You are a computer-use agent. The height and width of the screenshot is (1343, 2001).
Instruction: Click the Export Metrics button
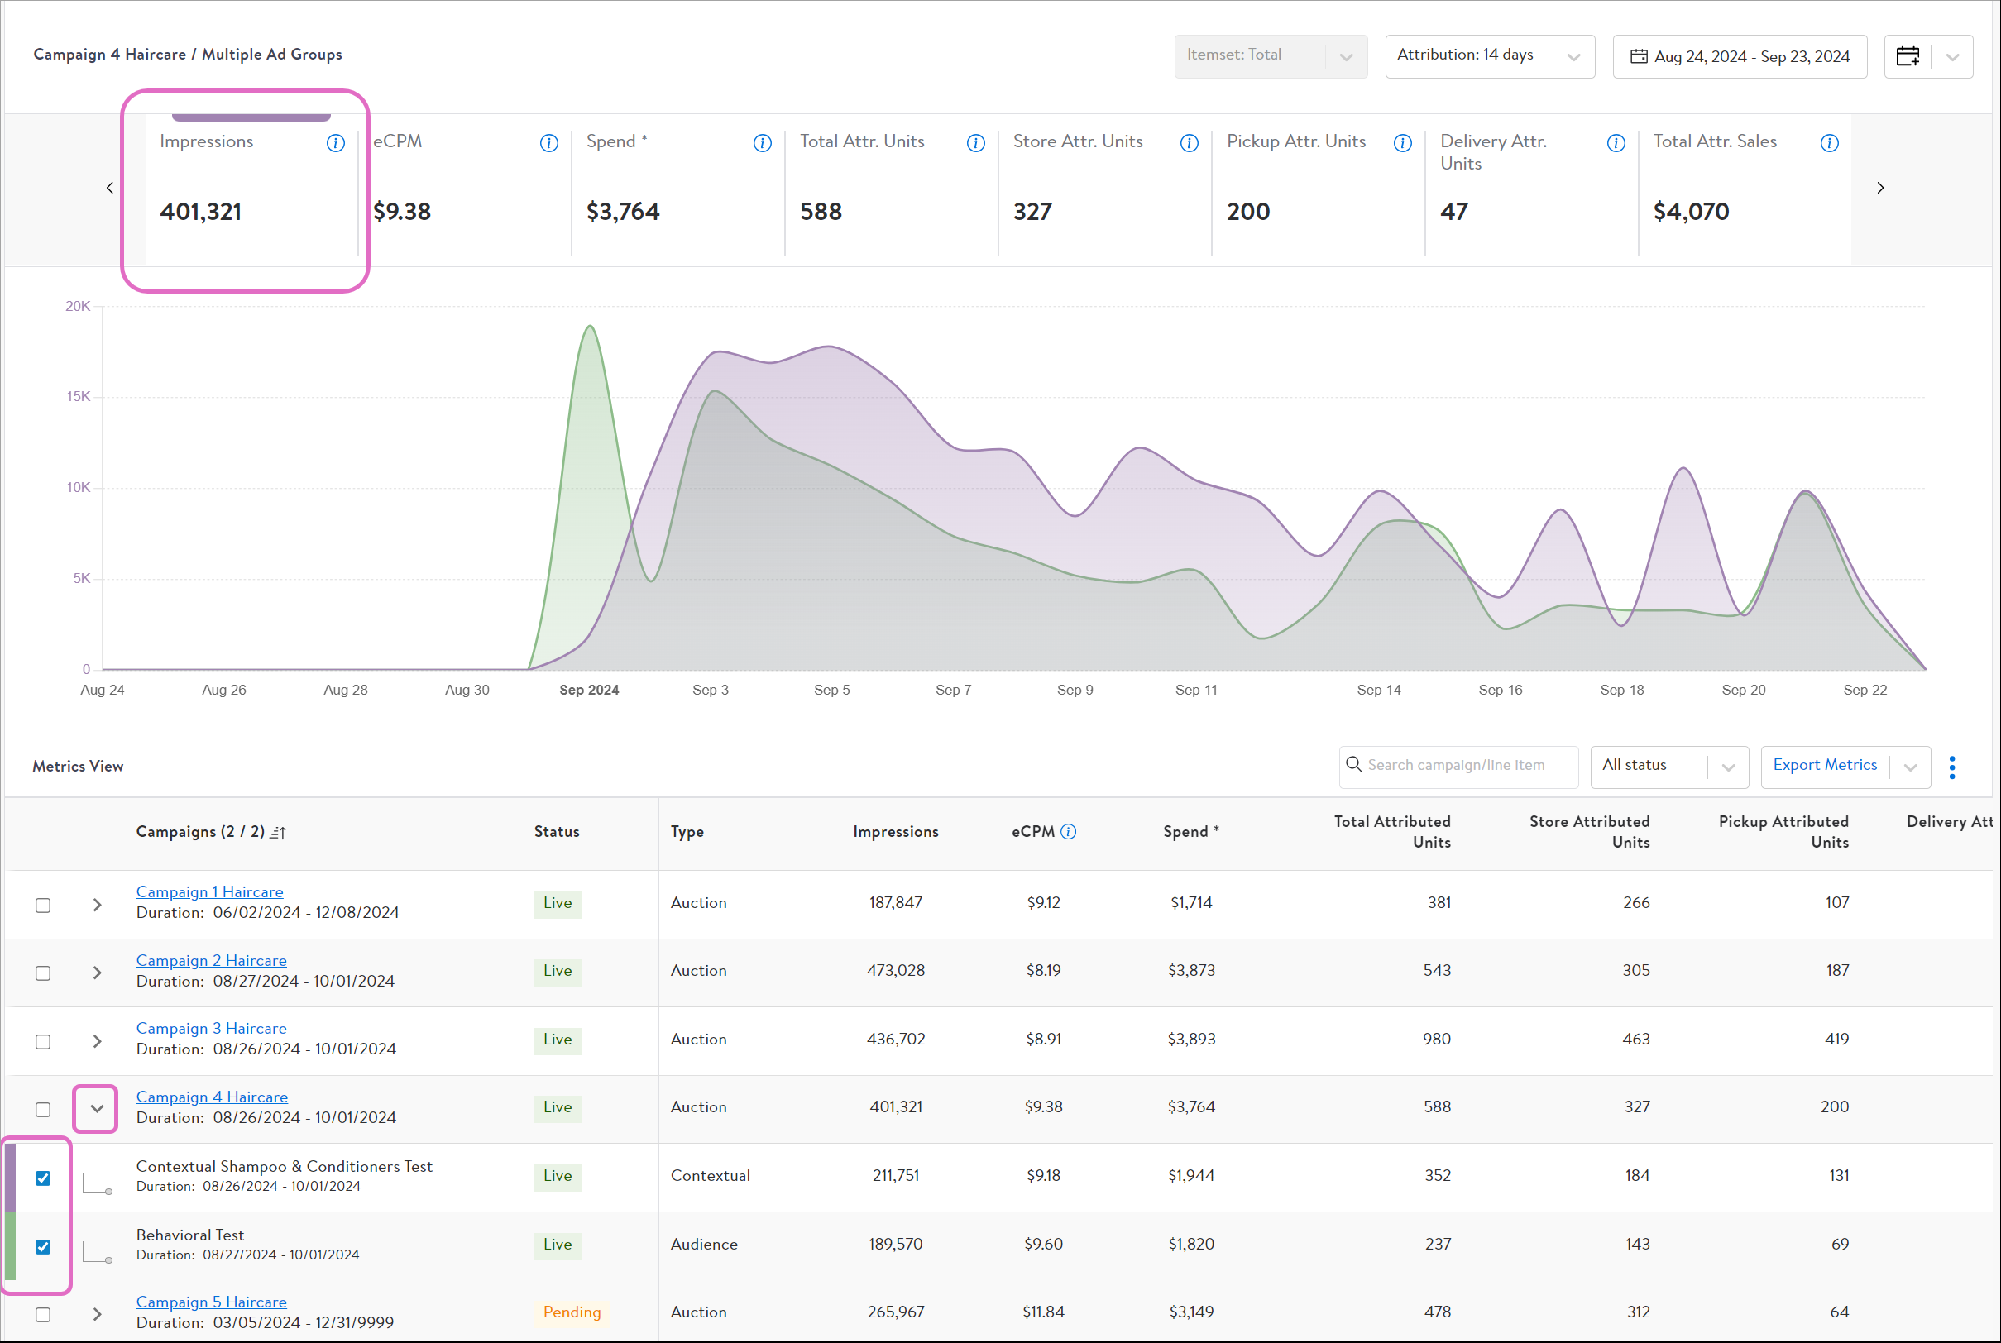pyautogui.click(x=1824, y=766)
